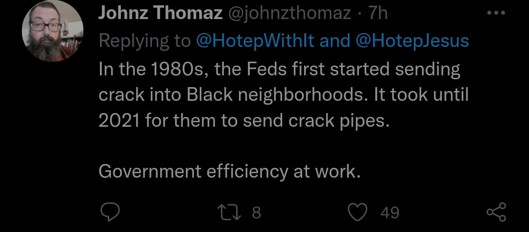
Task: Click the word "Feds" in the tweet
Action: coord(264,69)
